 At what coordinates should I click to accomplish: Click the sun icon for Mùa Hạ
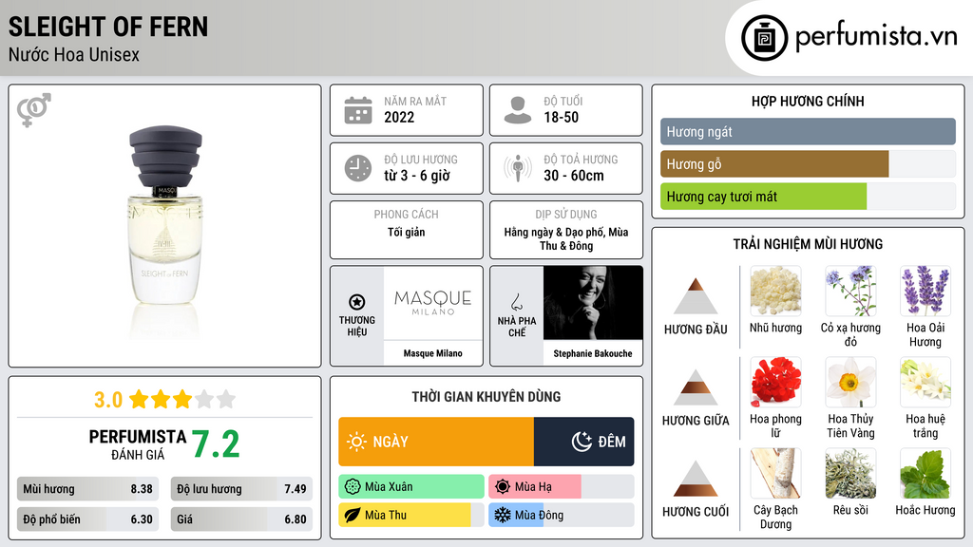click(503, 487)
